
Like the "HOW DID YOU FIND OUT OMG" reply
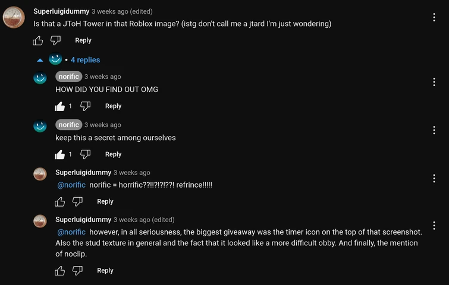click(59, 106)
